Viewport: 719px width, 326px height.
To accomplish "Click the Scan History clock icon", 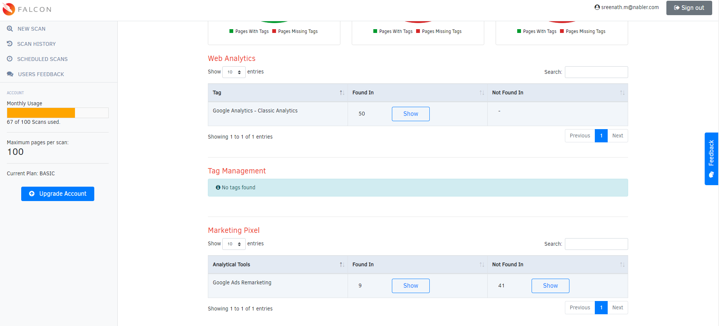I will [x=10, y=44].
